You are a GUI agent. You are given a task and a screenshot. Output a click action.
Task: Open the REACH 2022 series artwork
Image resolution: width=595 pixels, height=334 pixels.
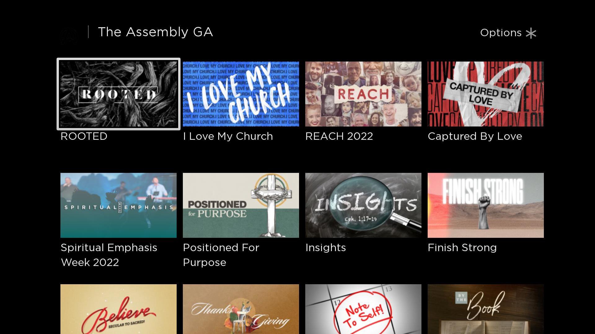(363, 94)
